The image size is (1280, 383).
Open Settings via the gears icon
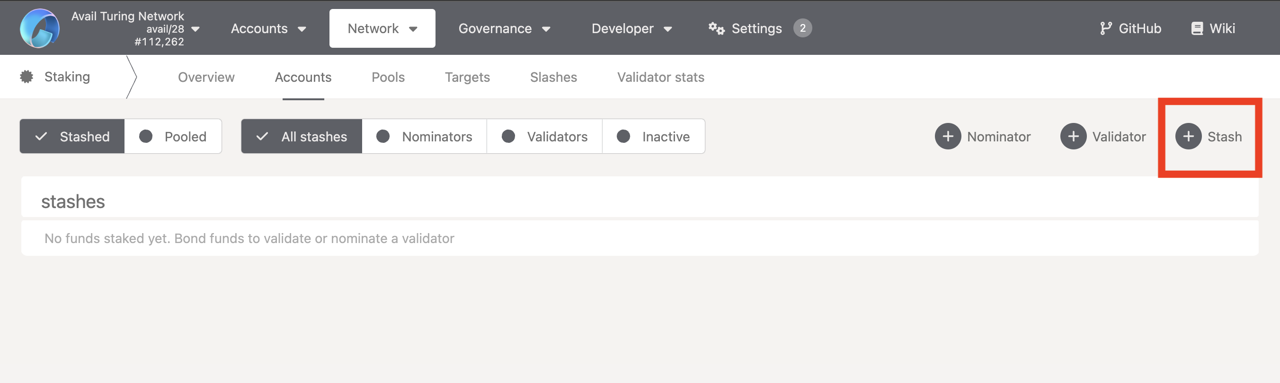(716, 28)
